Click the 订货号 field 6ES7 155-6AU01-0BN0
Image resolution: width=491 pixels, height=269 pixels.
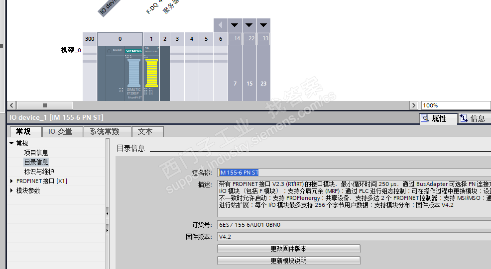pos(354,225)
